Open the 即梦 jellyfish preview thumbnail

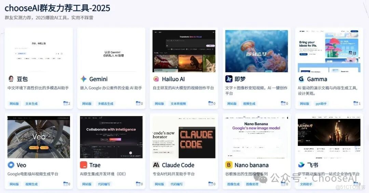pos(257,51)
